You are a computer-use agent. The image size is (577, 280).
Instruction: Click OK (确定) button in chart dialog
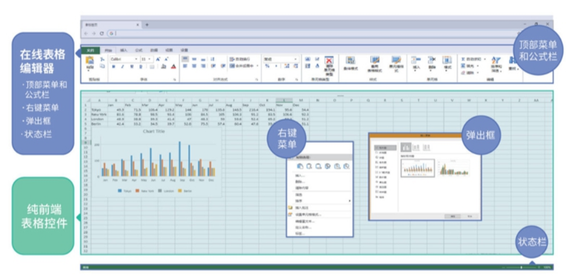(x=452, y=217)
